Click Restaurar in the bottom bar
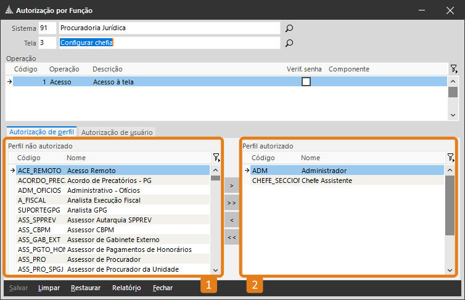 point(85,288)
